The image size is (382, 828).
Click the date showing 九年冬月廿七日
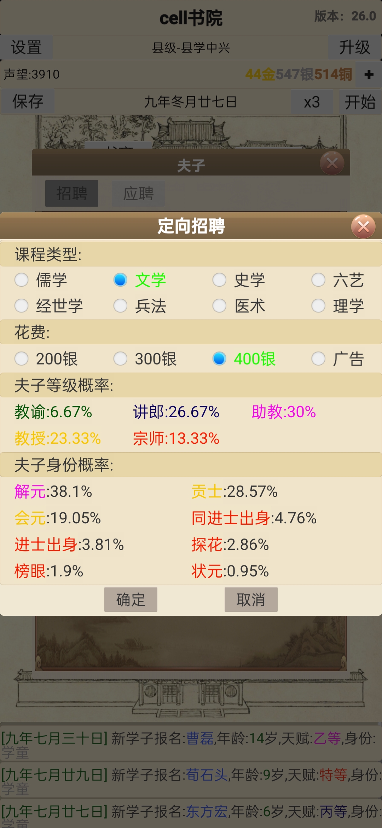point(191,102)
